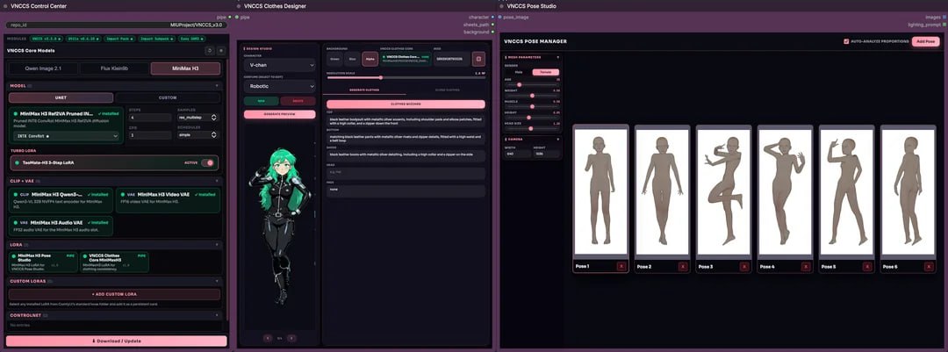
Task: Collapse the Mesh Parameters panel
Action: (557, 57)
